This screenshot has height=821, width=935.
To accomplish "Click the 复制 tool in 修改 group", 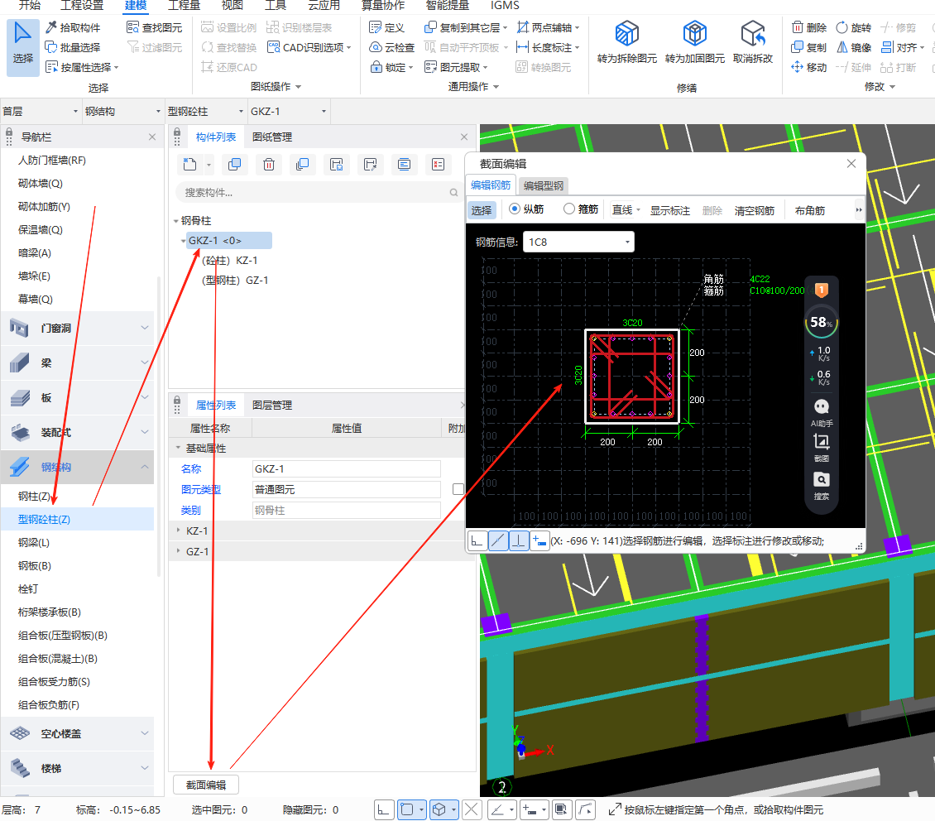I will (x=808, y=47).
